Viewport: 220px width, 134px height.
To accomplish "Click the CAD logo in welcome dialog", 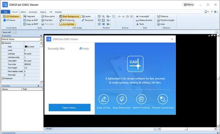I will tap(135, 64).
